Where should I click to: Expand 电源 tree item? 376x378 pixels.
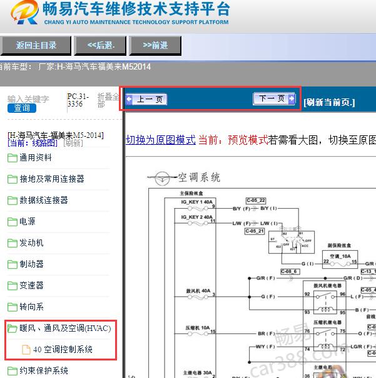[27, 221]
